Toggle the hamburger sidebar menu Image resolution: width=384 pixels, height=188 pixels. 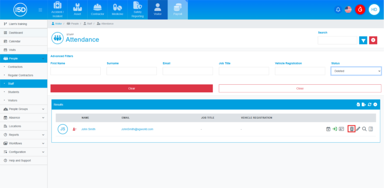coord(40,9)
